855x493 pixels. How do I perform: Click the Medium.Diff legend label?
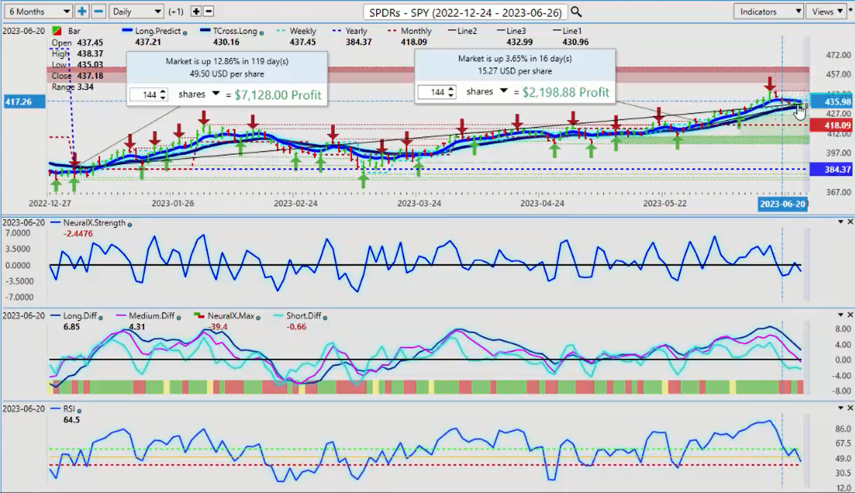[150, 316]
